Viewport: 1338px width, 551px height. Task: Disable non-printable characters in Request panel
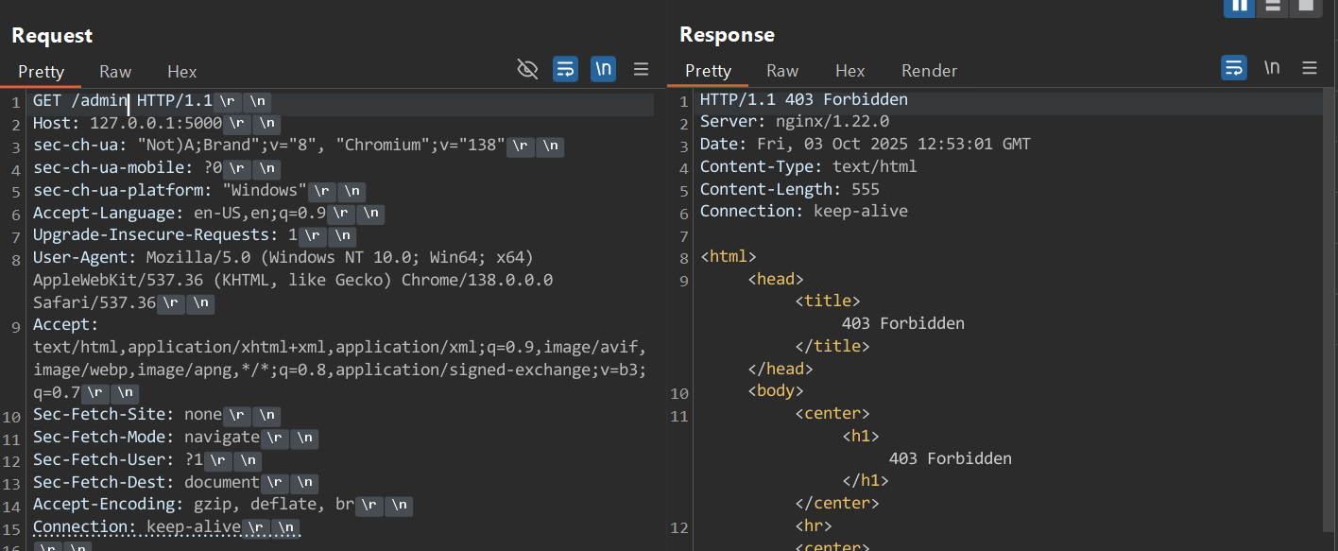tap(603, 69)
